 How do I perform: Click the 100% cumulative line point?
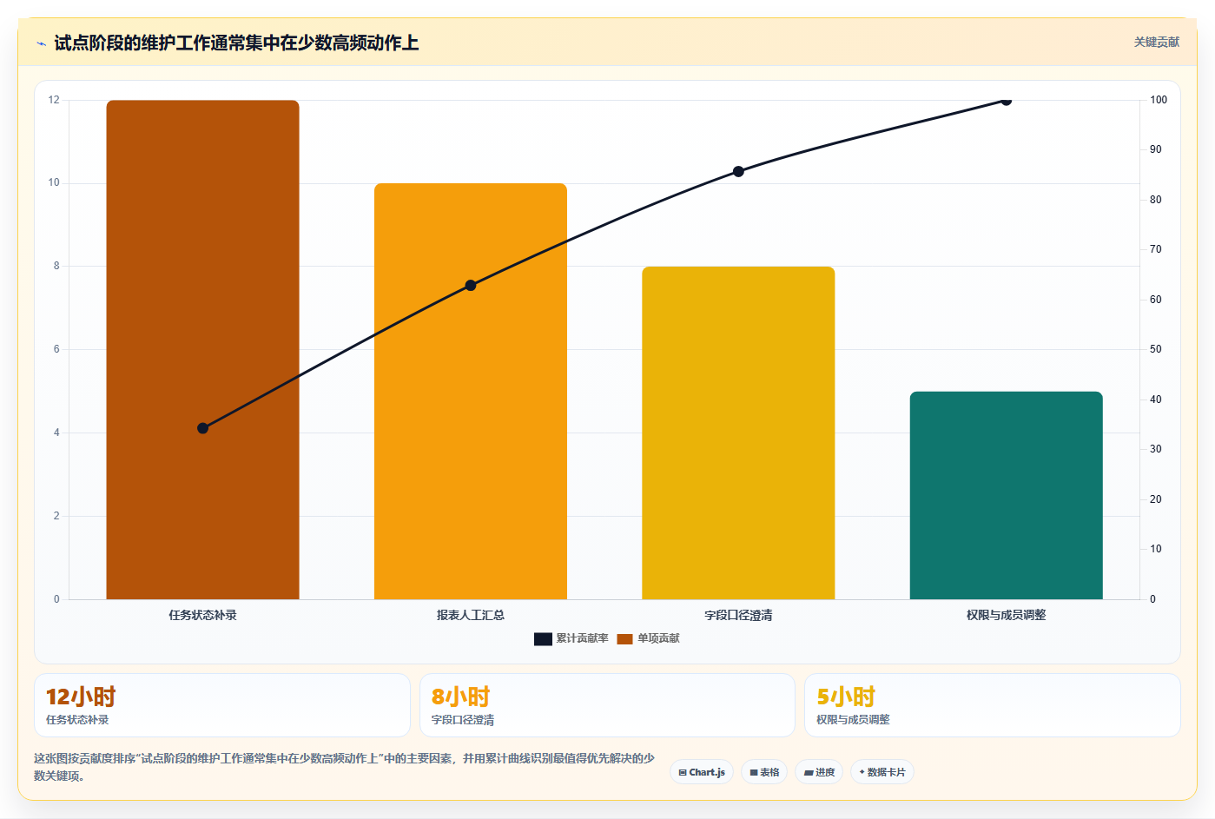[x=1006, y=101]
